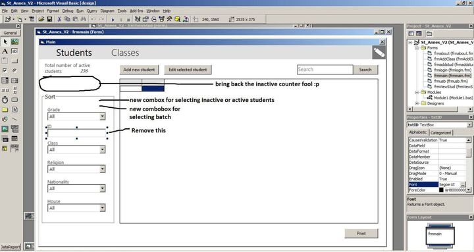
Task: Switch to the Categorized properties tab
Action: [440, 133]
